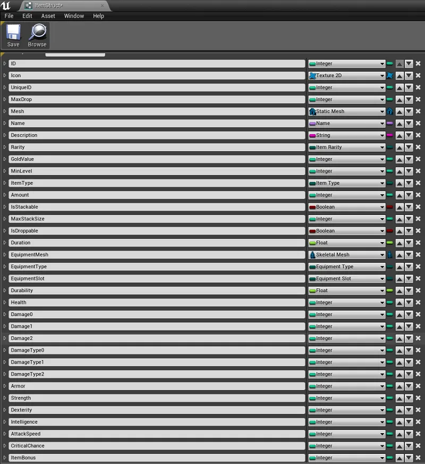The width and height of the screenshot is (425, 464).
Task: Toggle array type for Icon variable
Action: 390,76
